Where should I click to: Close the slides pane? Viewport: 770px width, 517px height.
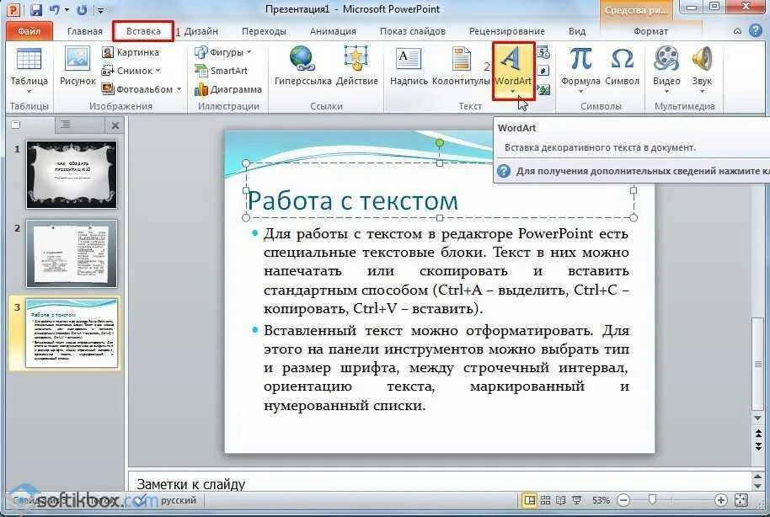[115, 125]
